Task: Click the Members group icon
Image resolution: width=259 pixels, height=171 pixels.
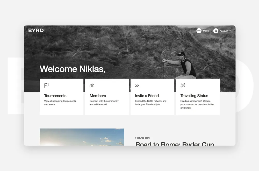Action: (92, 85)
